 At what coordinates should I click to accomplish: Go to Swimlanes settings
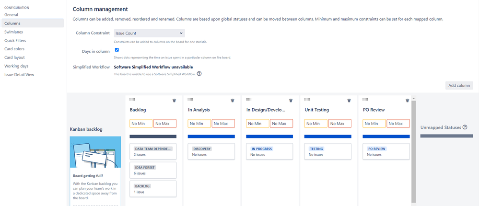pyautogui.click(x=13, y=32)
